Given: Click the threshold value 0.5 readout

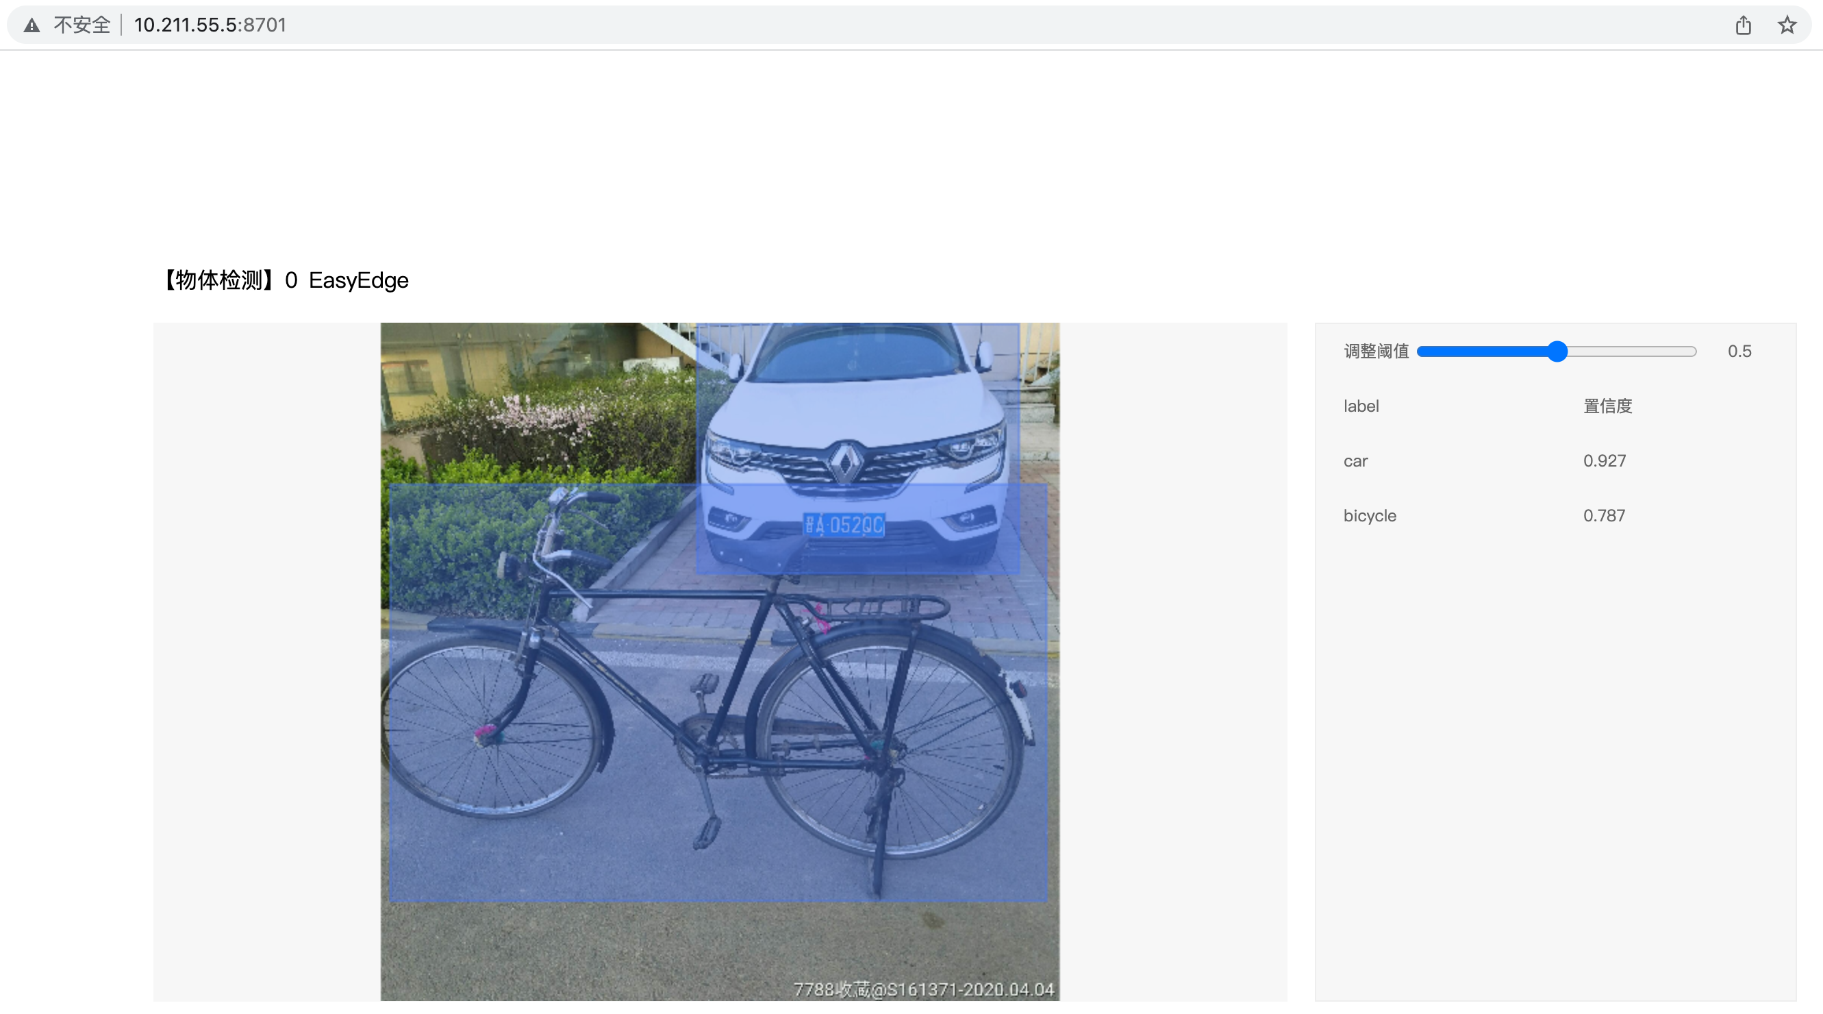Looking at the screenshot, I should point(1739,351).
